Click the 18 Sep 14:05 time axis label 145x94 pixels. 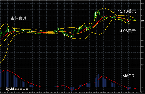point(138,93)
